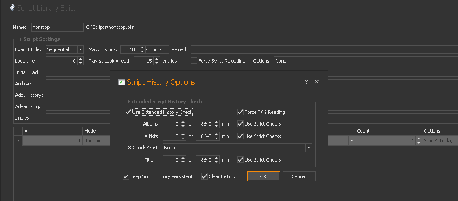Click the Title count stepper

coord(183,160)
